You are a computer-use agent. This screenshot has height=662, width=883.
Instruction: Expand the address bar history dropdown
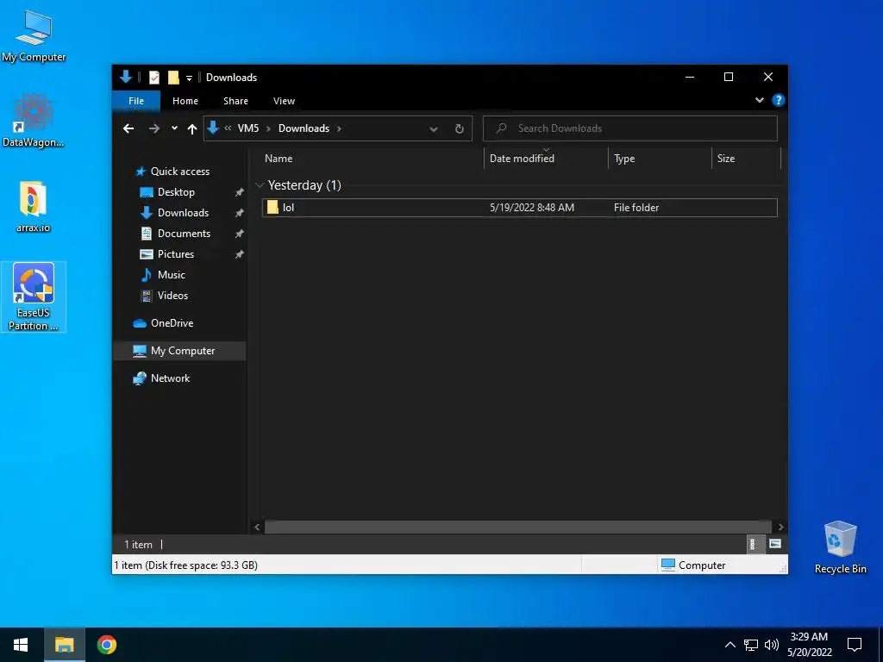[433, 129]
